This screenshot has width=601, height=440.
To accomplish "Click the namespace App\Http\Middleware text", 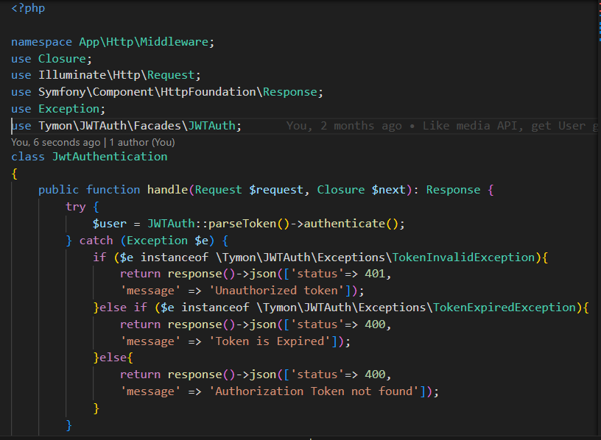I will coord(144,42).
